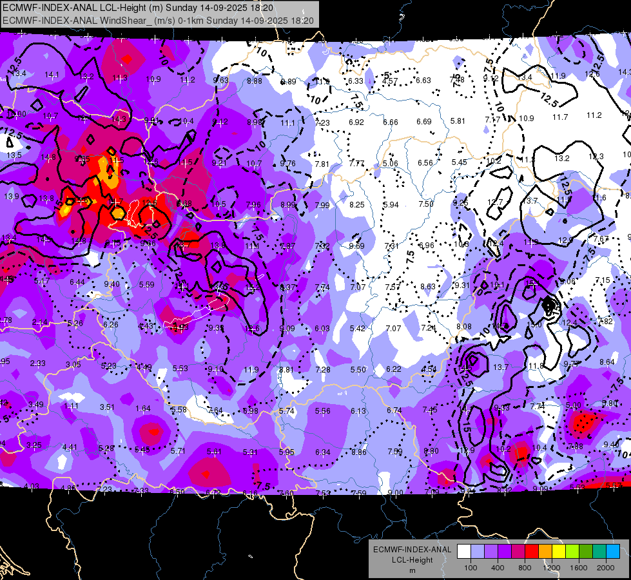This screenshot has height=580, width=631.
Task: Click the shear value '3.05' on the map
Action: (x=73, y=365)
